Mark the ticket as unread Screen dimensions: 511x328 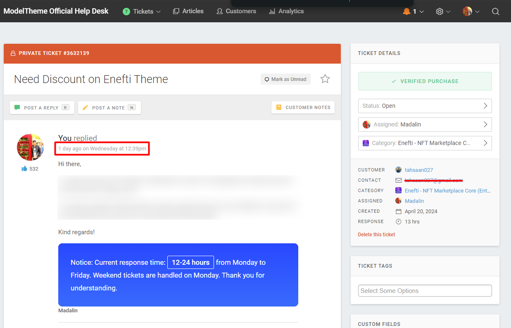pyautogui.click(x=285, y=79)
